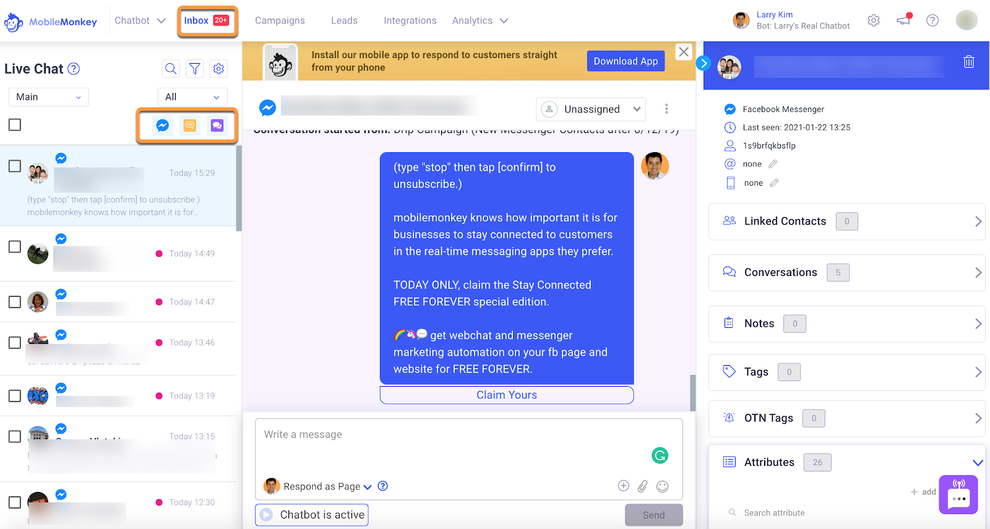The image size is (990, 529).
Task: Open the Unassigned agent dropdown
Action: click(591, 109)
